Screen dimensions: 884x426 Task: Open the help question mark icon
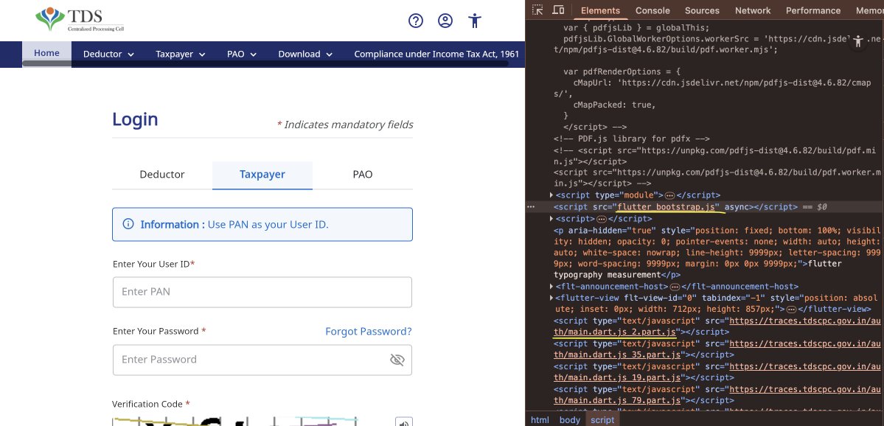click(x=416, y=21)
